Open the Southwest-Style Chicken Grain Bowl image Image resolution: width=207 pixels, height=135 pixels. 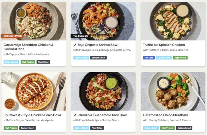[34, 91]
